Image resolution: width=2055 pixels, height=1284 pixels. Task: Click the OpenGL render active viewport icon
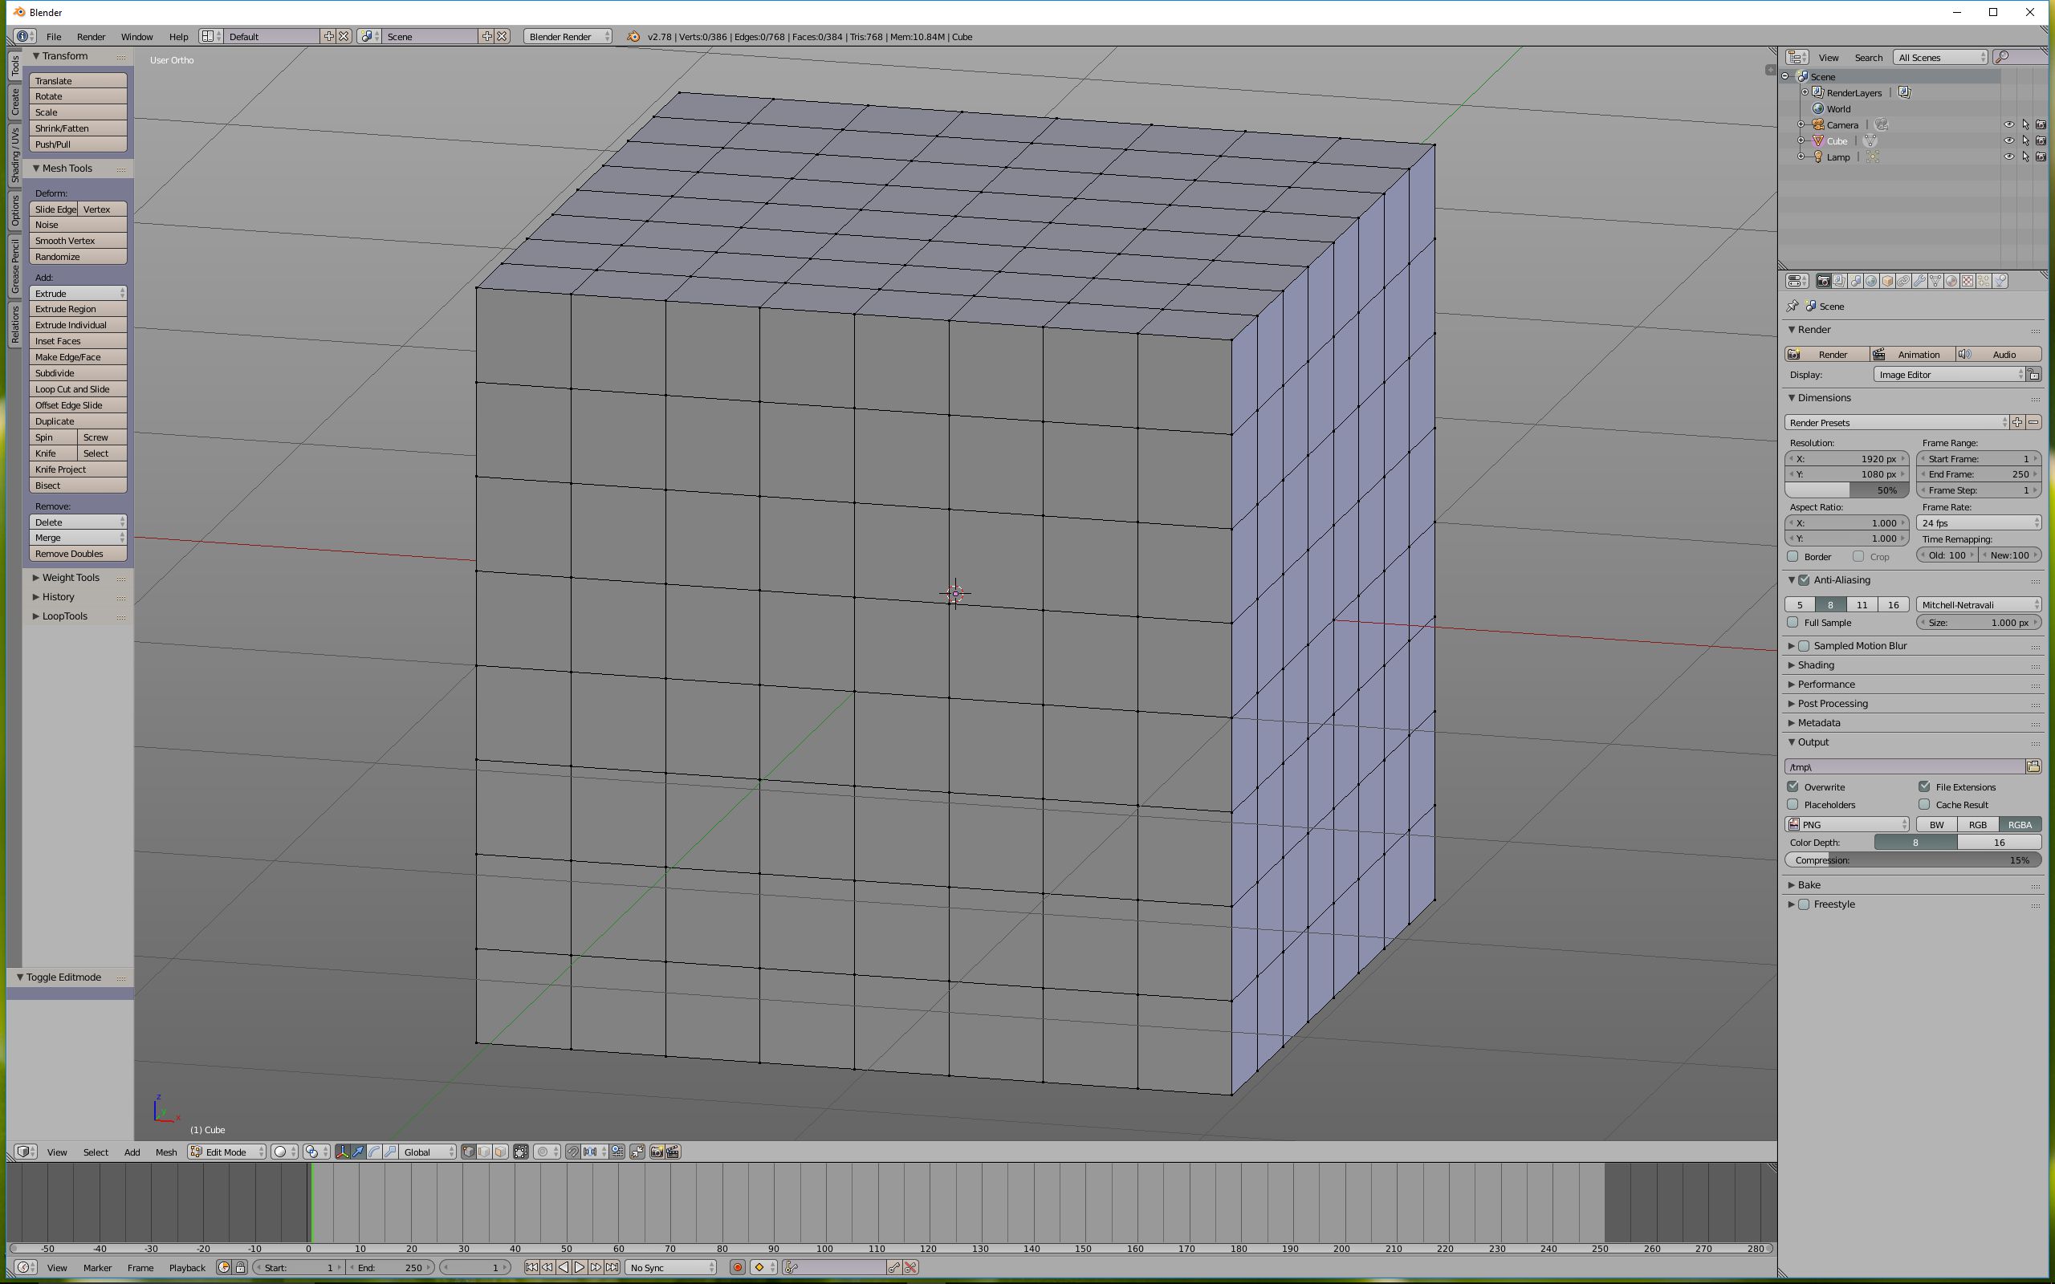point(657,1152)
